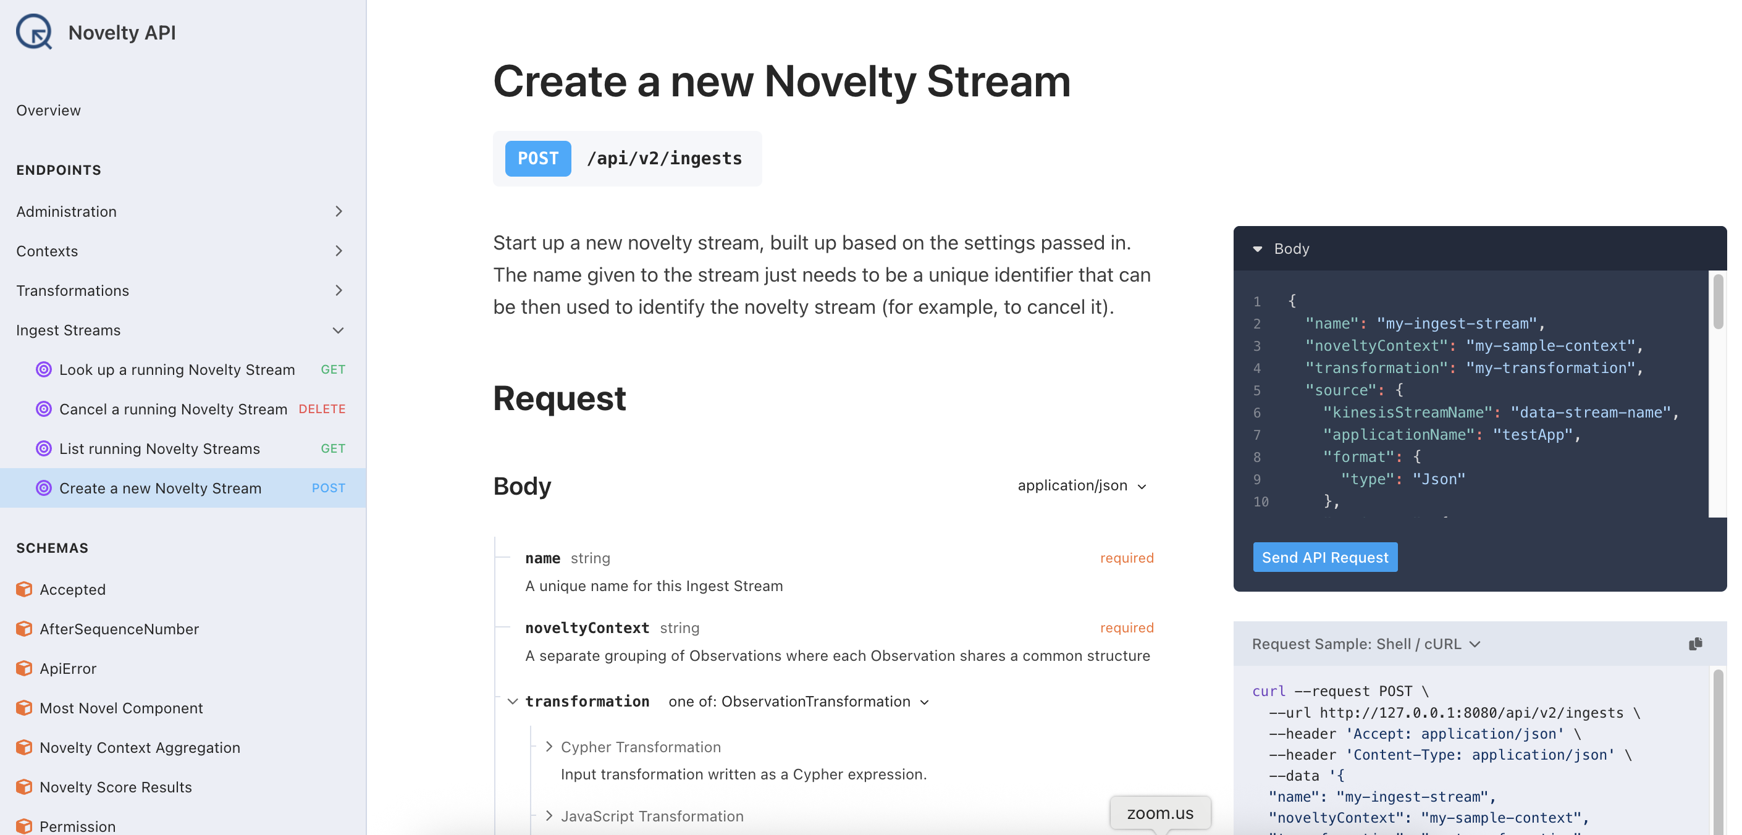Click the ApiError schema cube icon
The image size is (1742, 835).
pyautogui.click(x=24, y=668)
